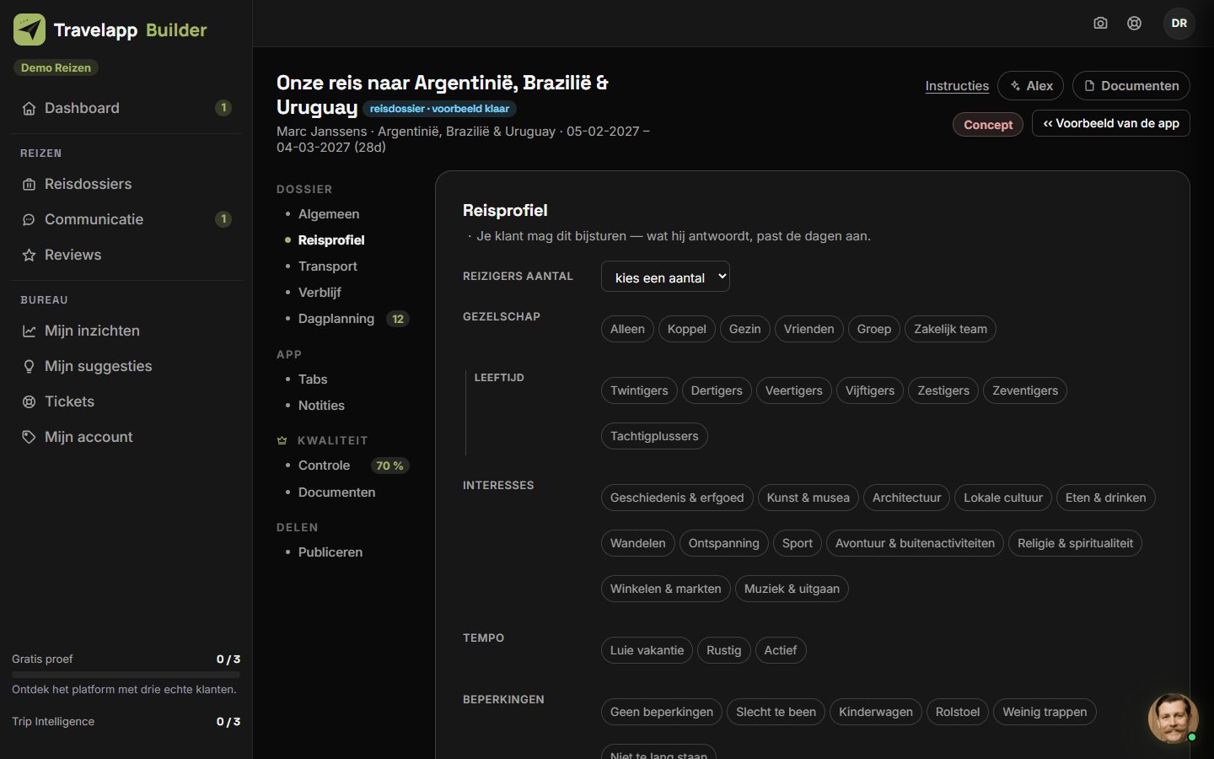1214x759 pixels.
Task: Open the Reizigers aantal dropdown
Action: point(665,277)
